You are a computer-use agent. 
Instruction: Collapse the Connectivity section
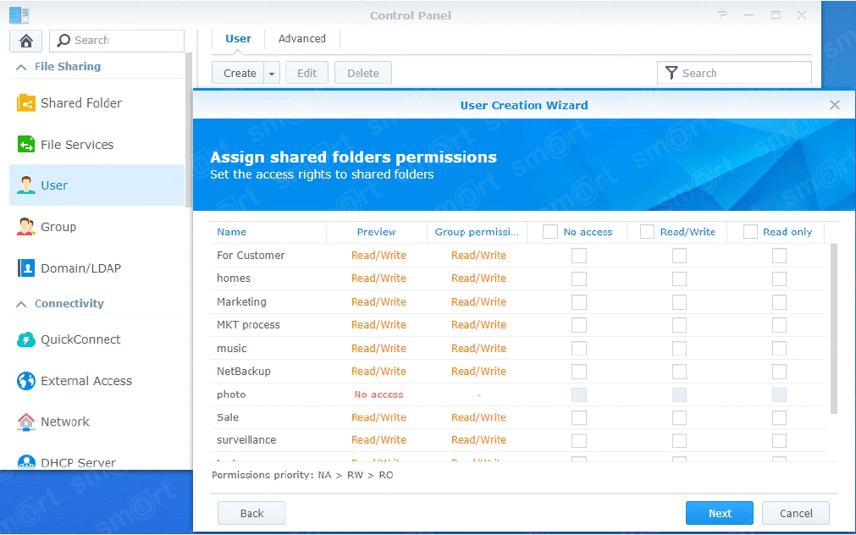click(21, 304)
